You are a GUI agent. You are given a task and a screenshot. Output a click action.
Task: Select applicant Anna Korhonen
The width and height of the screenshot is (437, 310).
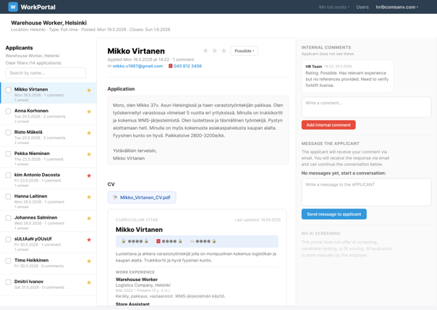[48, 114]
